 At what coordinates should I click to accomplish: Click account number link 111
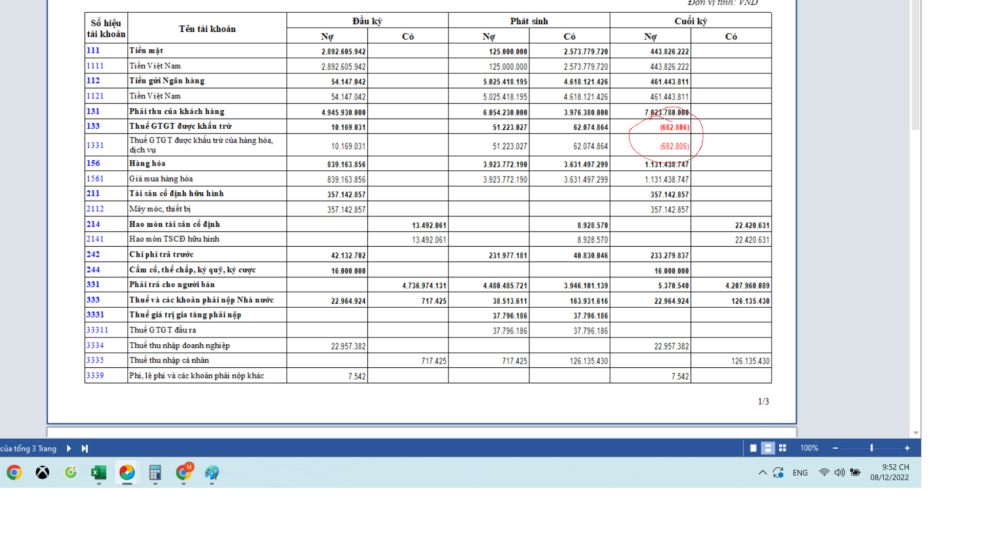tap(93, 50)
